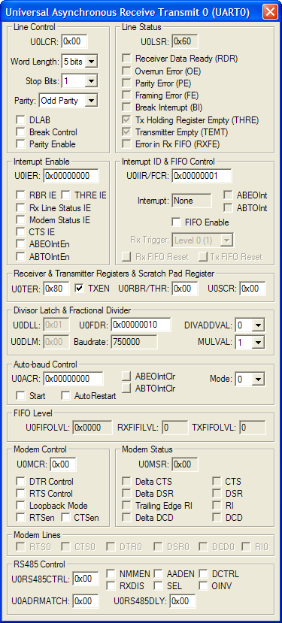
Task: Check the CTSen box
Action: (x=65, y=517)
